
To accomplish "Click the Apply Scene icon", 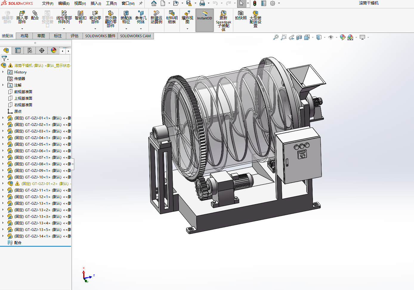I will [x=350, y=37].
